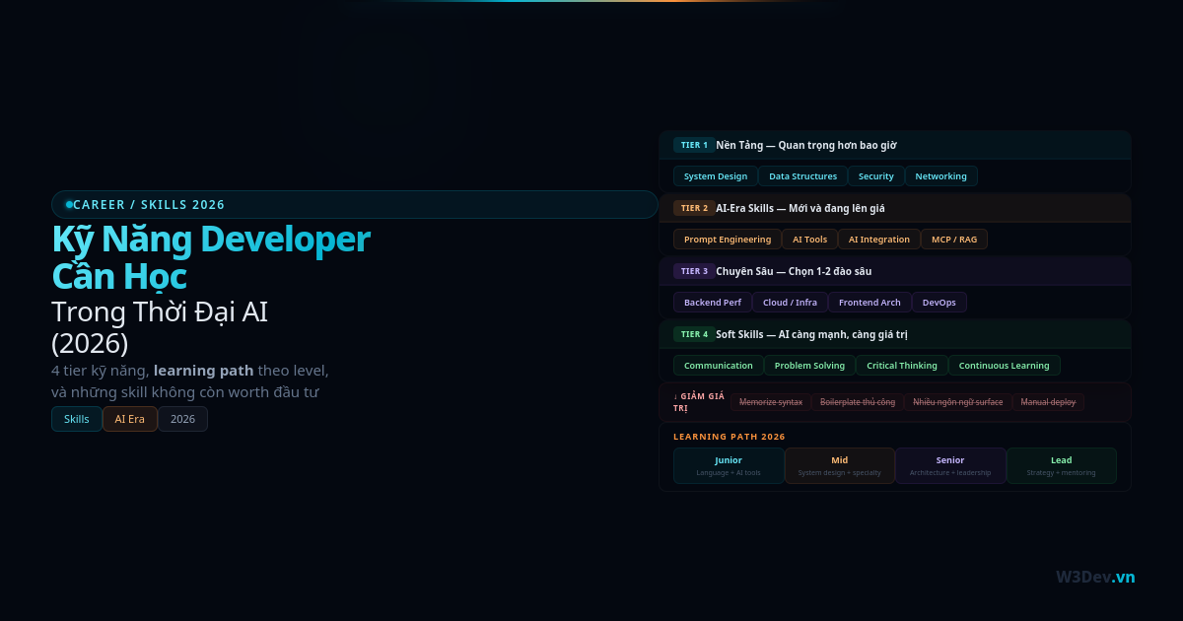Click the TIER 4 badge

pos(694,334)
